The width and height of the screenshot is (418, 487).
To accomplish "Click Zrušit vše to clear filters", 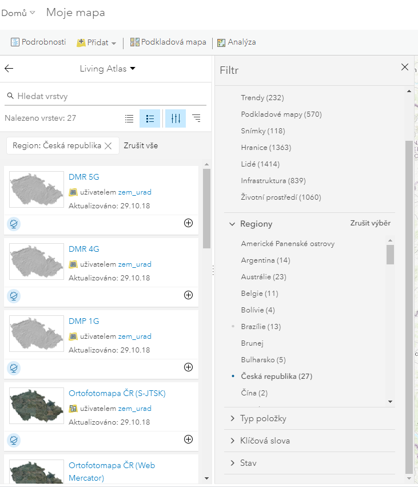I will click(x=141, y=146).
